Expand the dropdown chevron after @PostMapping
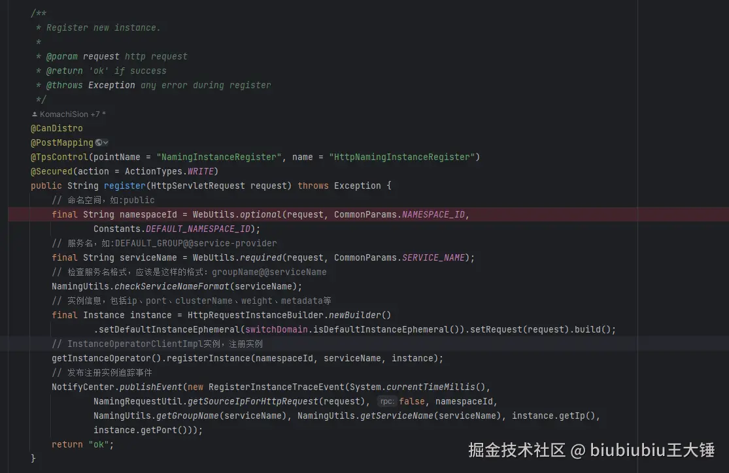 click(x=105, y=142)
